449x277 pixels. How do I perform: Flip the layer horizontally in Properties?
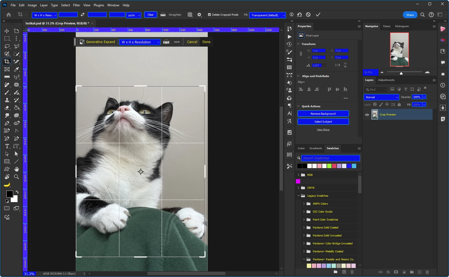338,65
